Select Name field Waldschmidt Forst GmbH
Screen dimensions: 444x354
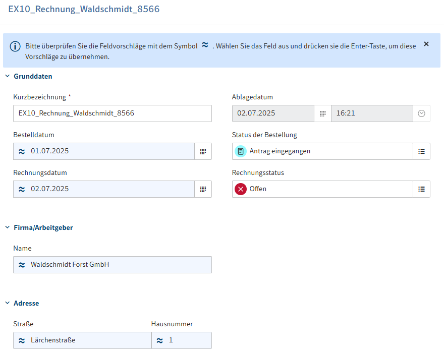pos(113,265)
